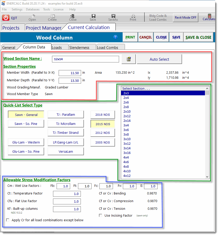Select 4x10 in the section list
The height and width of the screenshot is (236, 219).
click(127, 171)
